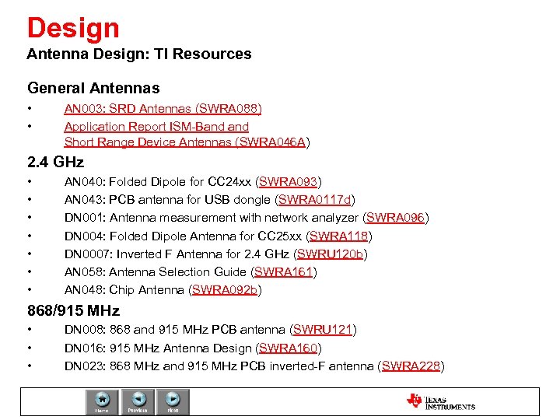Click text DN001: Antenna measurement with network analyzer

coord(211,218)
